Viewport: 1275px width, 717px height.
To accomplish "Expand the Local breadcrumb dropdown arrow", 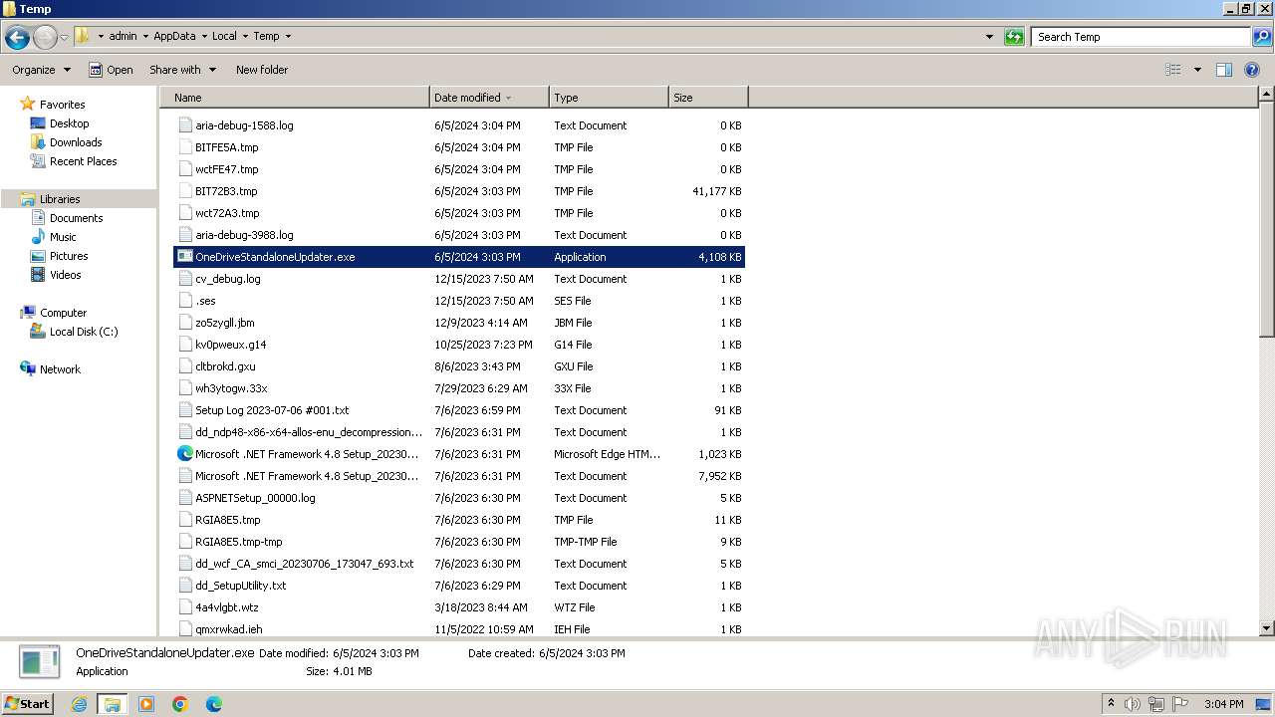I will point(245,36).
